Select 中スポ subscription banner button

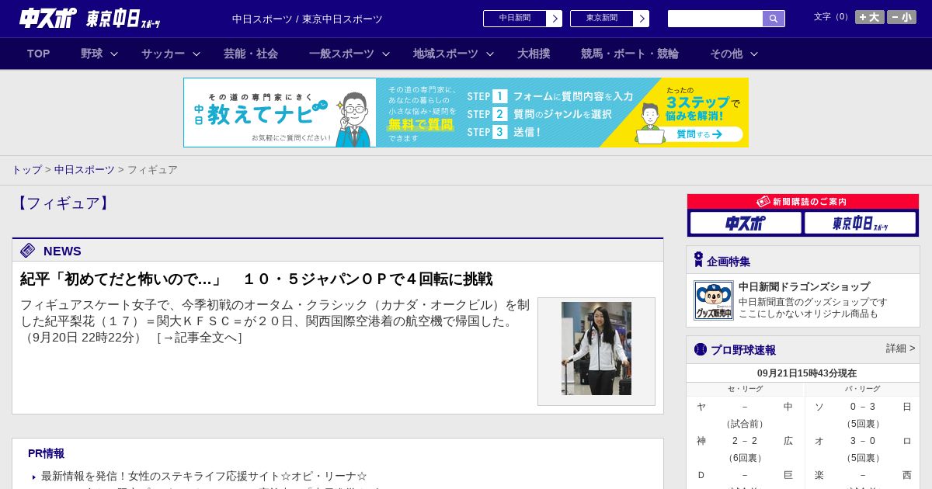pyautogui.click(x=746, y=223)
